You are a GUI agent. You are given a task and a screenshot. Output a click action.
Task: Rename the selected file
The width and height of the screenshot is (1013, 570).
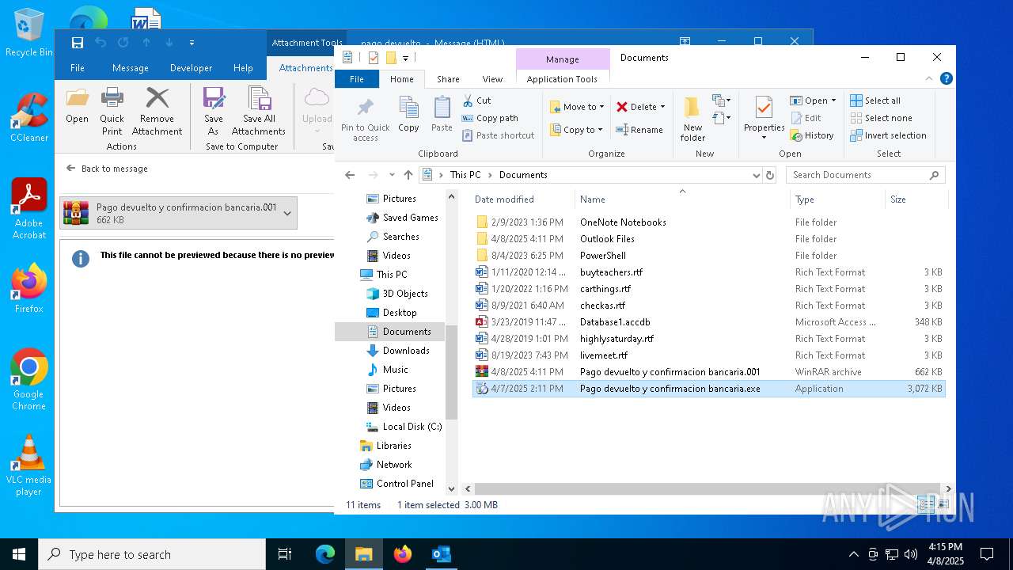[x=639, y=130]
